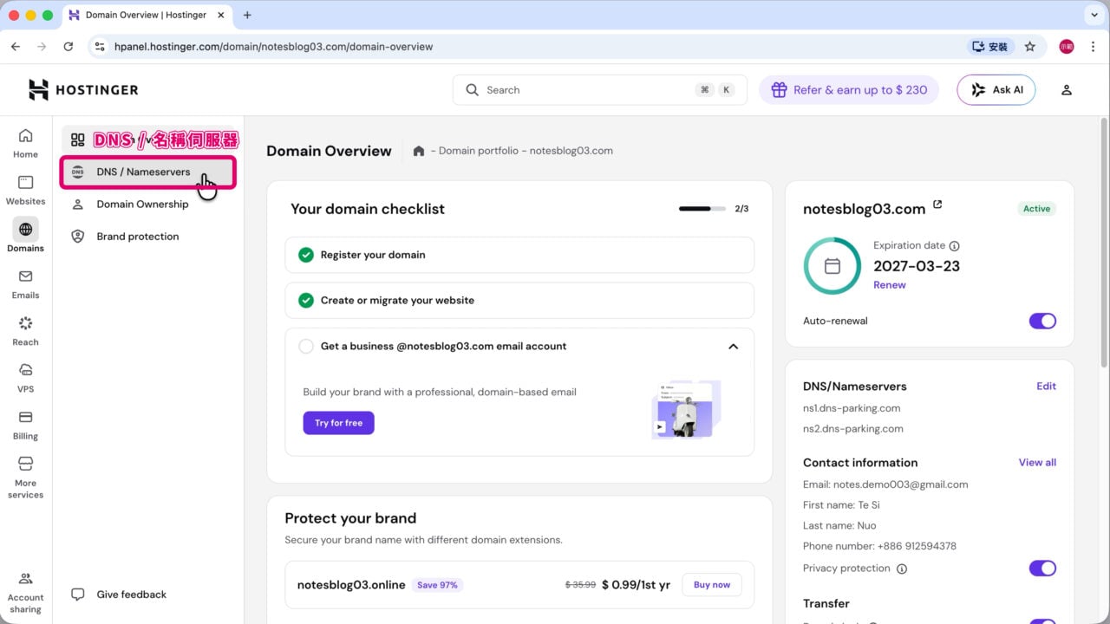The image size is (1110, 624).
Task: Click the $ 0.99/1st yr price
Action: tap(636, 585)
